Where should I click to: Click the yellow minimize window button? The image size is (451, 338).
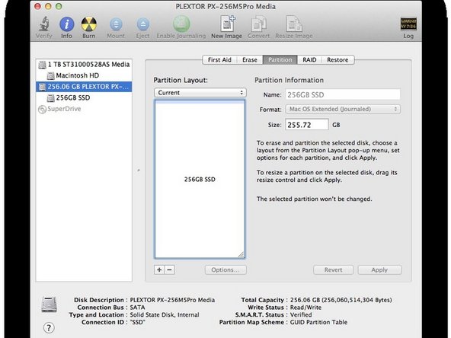click(48, 6)
